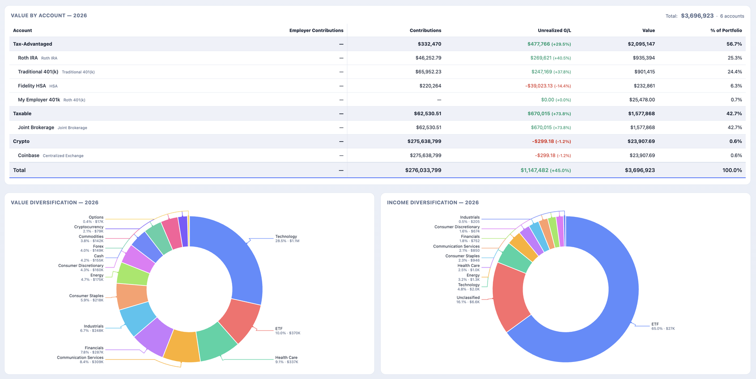Sort by Contributions column header
The image size is (756, 379).
click(x=425, y=30)
